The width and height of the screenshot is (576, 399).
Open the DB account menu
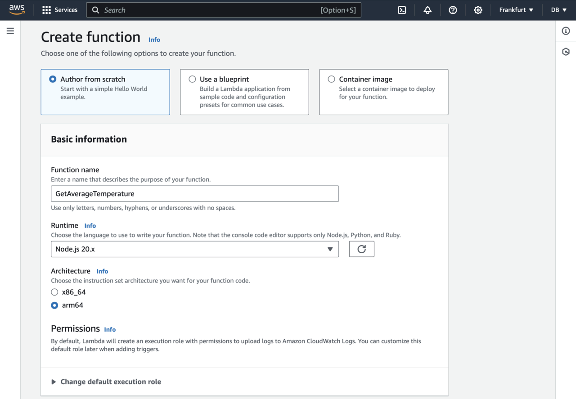559,10
